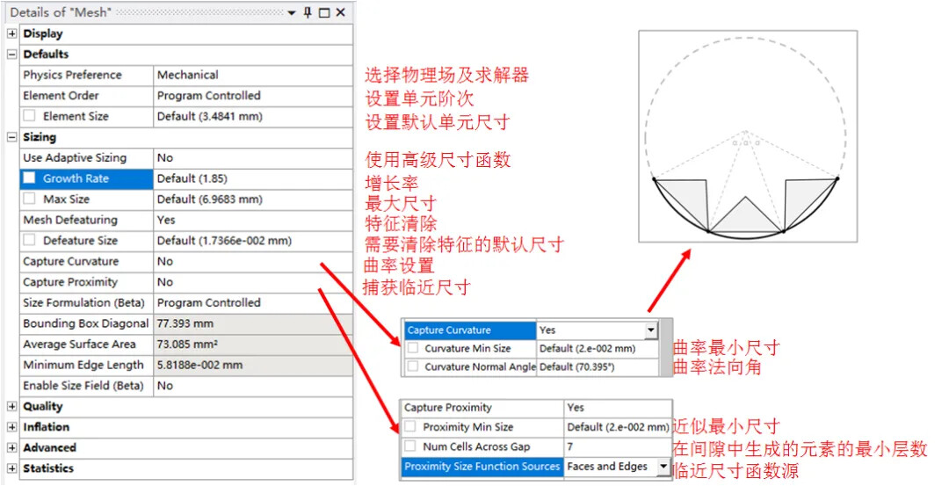
Task: Click the pin icon in Details header
Action: click(308, 12)
